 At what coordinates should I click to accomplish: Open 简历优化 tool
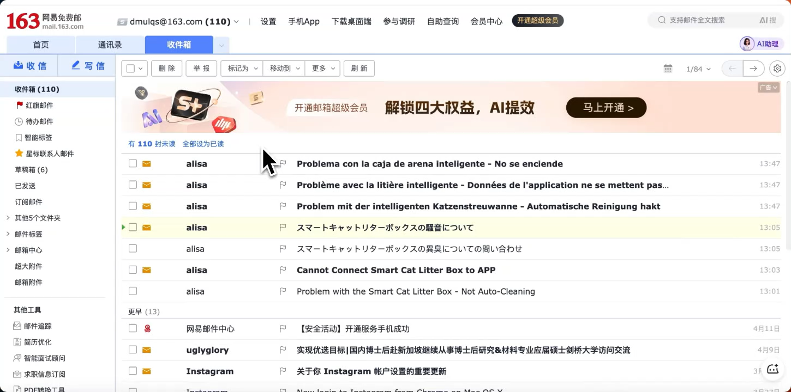click(33, 342)
